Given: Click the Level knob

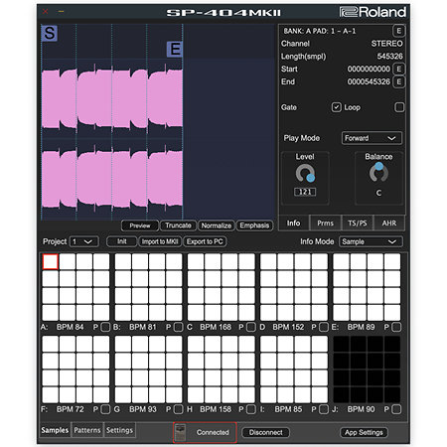Looking at the screenshot, I should pyautogui.click(x=305, y=174).
